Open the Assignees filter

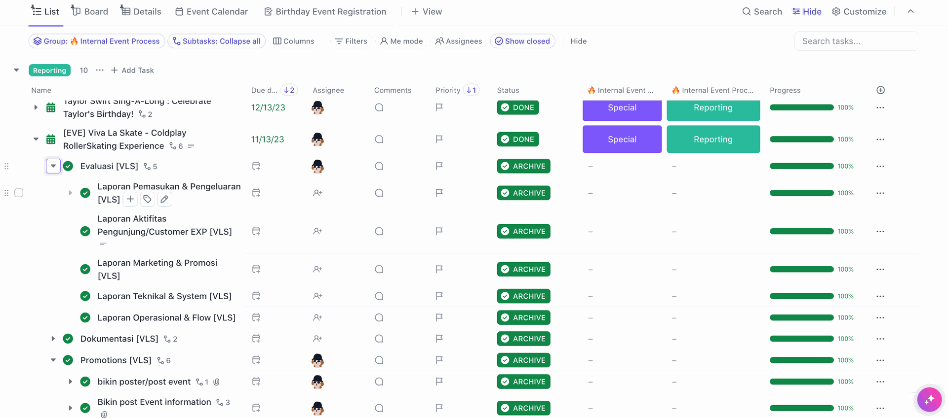click(x=458, y=41)
